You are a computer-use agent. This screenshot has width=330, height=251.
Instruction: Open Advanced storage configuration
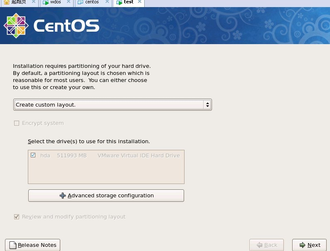(106, 196)
